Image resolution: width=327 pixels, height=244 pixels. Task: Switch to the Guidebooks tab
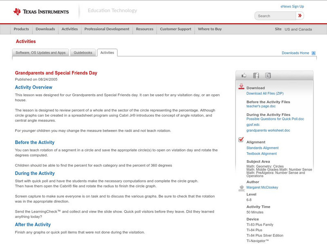point(83,53)
